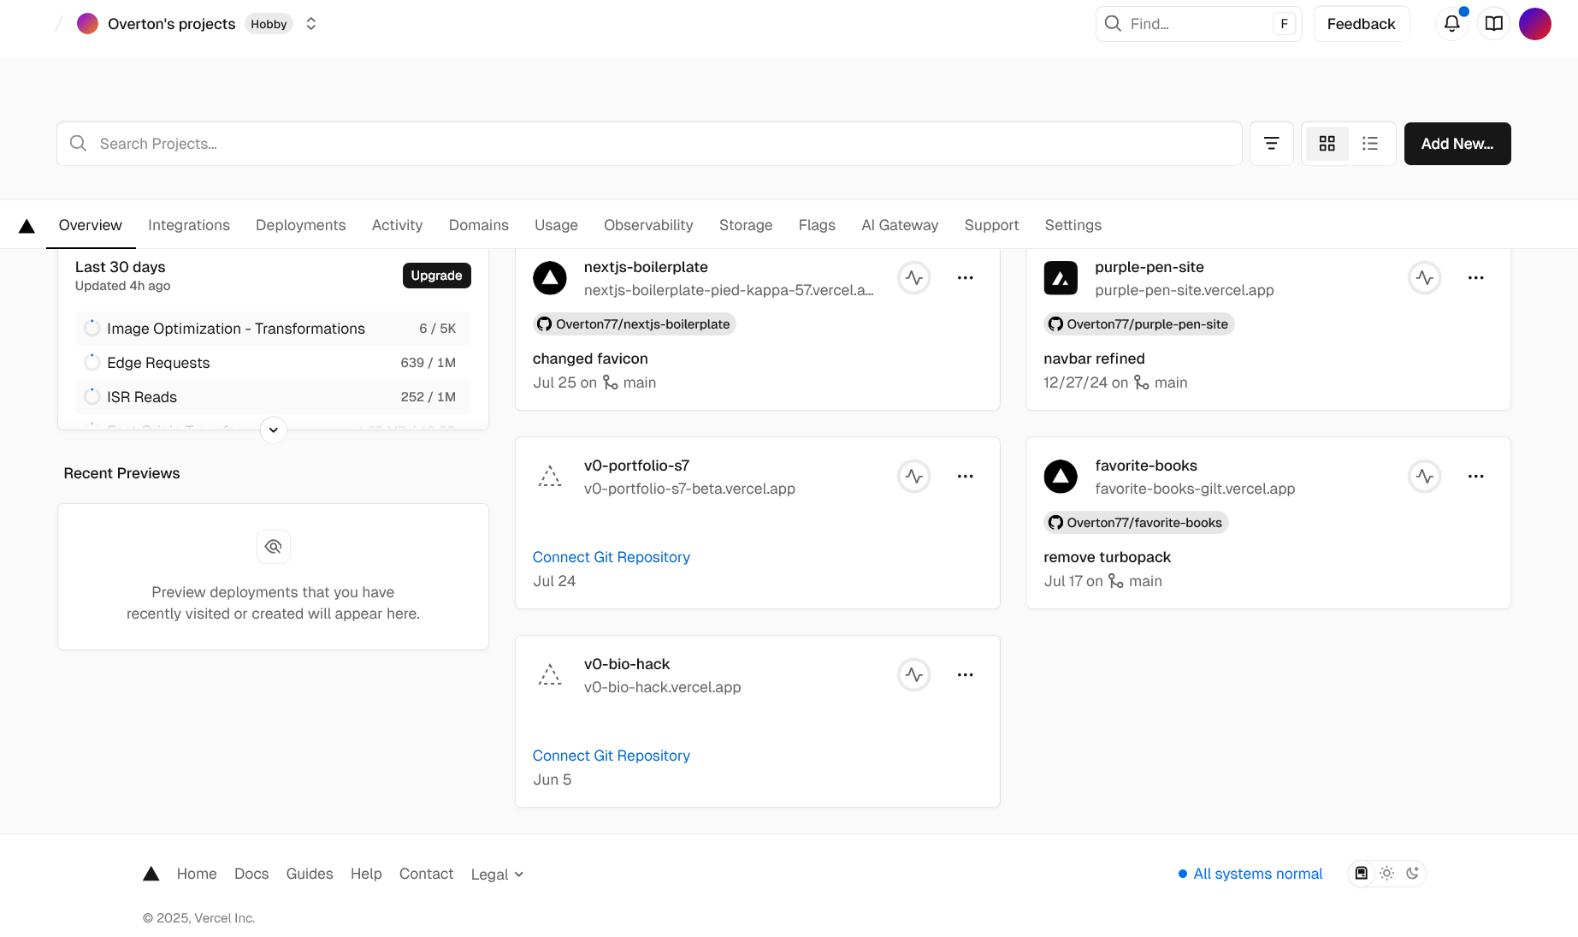Open the documentation book icon in header
This screenshot has height=937, width=1578.
(1493, 23)
